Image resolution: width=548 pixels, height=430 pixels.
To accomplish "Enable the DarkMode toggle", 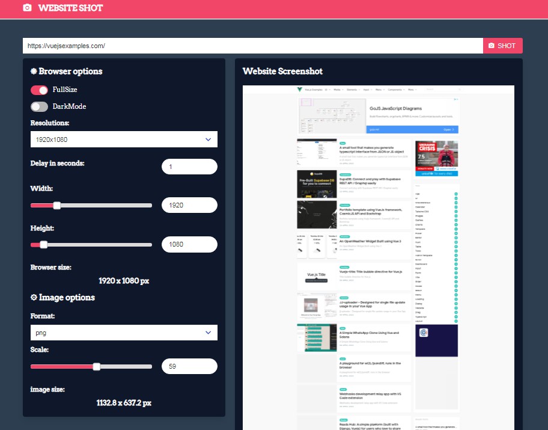I will [x=40, y=106].
